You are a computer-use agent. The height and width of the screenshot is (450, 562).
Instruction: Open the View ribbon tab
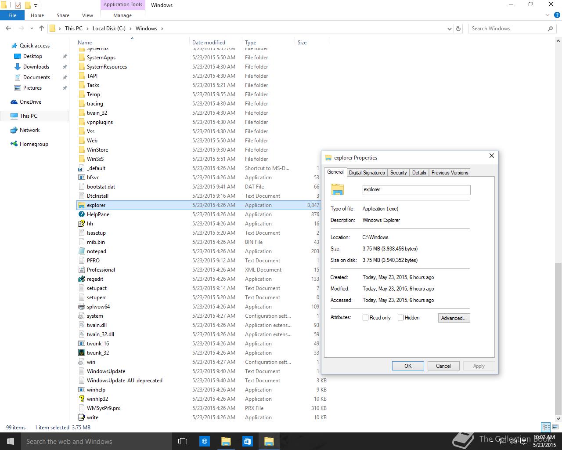point(87,15)
